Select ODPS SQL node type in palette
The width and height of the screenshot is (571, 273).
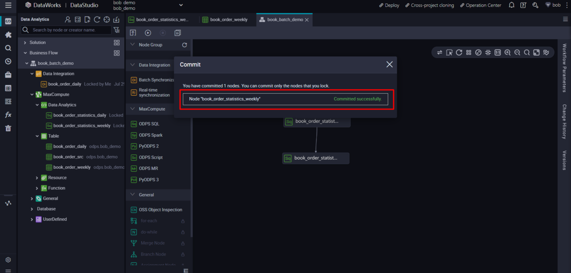click(149, 124)
